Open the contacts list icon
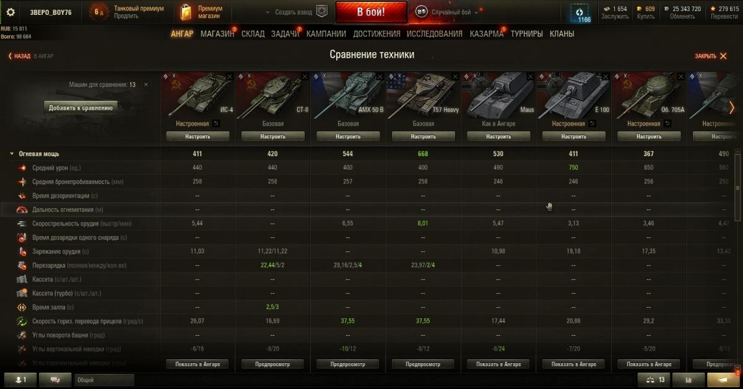743x389 pixels. (21, 380)
